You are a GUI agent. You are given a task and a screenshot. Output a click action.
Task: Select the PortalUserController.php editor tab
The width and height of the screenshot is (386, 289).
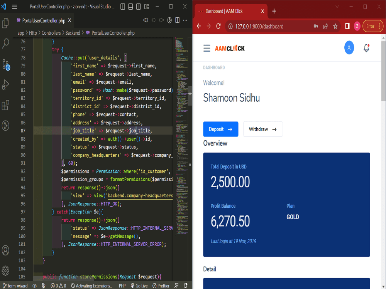43,20
